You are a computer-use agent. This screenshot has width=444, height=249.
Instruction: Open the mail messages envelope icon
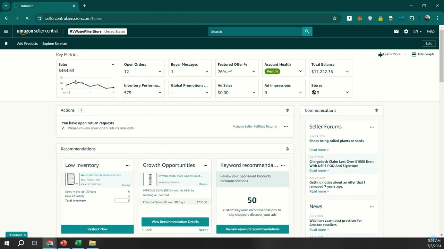click(x=396, y=31)
